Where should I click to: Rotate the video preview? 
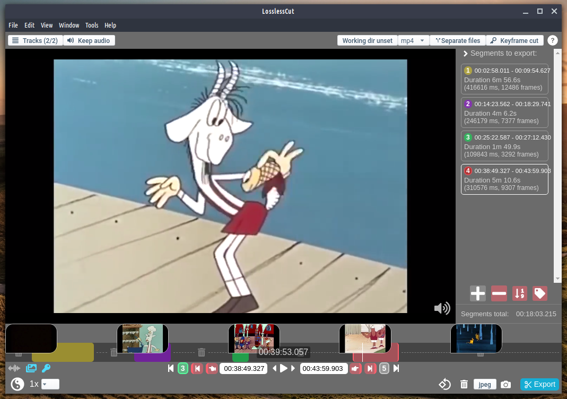444,384
